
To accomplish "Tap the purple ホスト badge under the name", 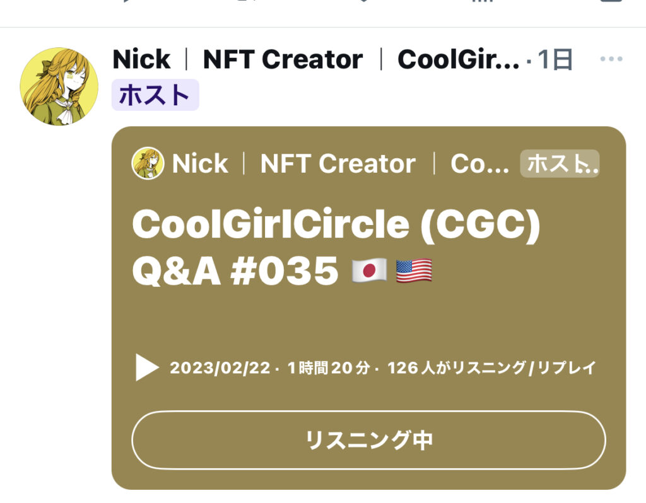I will 155,95.
